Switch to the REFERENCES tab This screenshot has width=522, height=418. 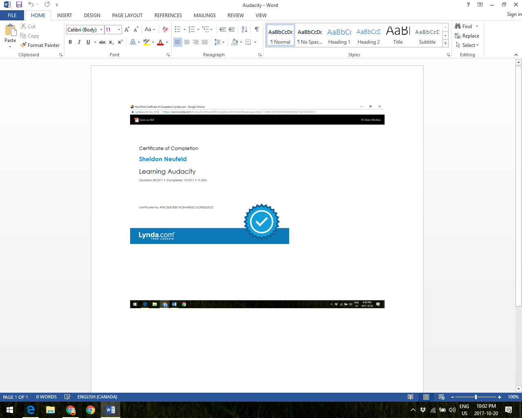click(x=168, y=15)
